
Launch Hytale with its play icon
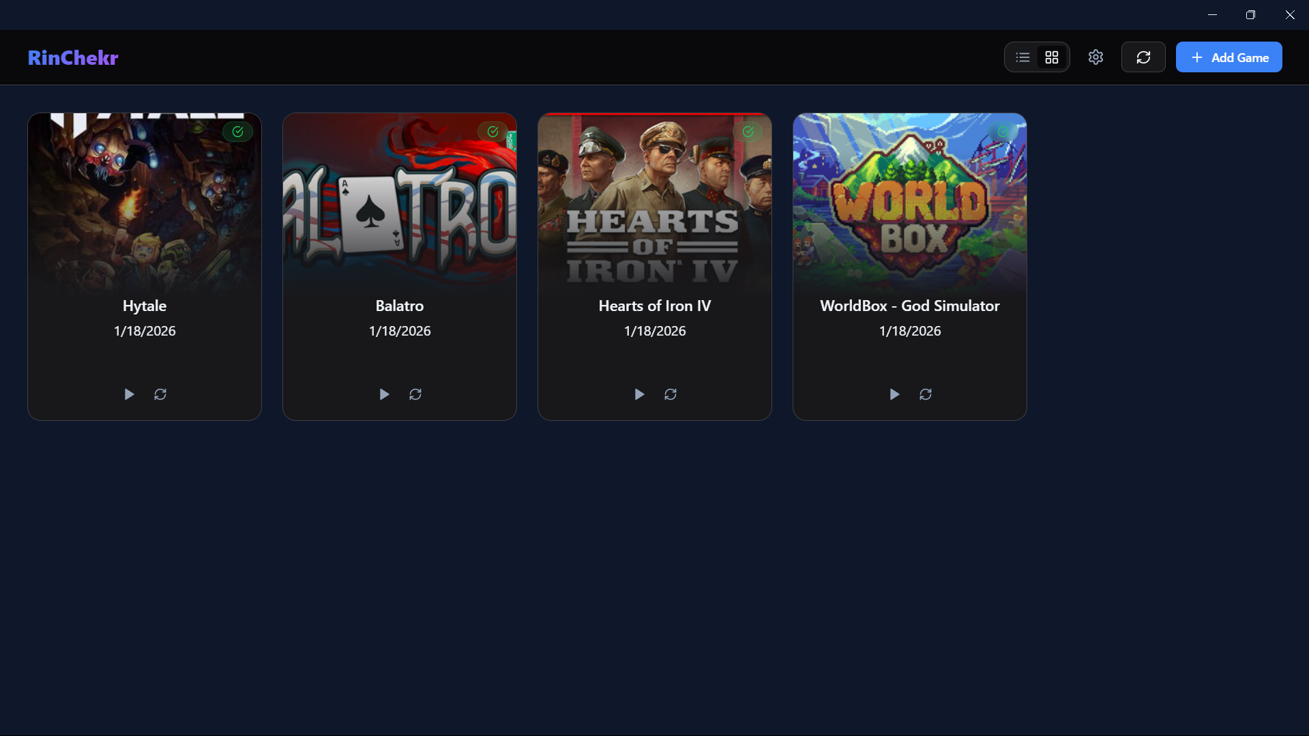[x=129, y=394]
